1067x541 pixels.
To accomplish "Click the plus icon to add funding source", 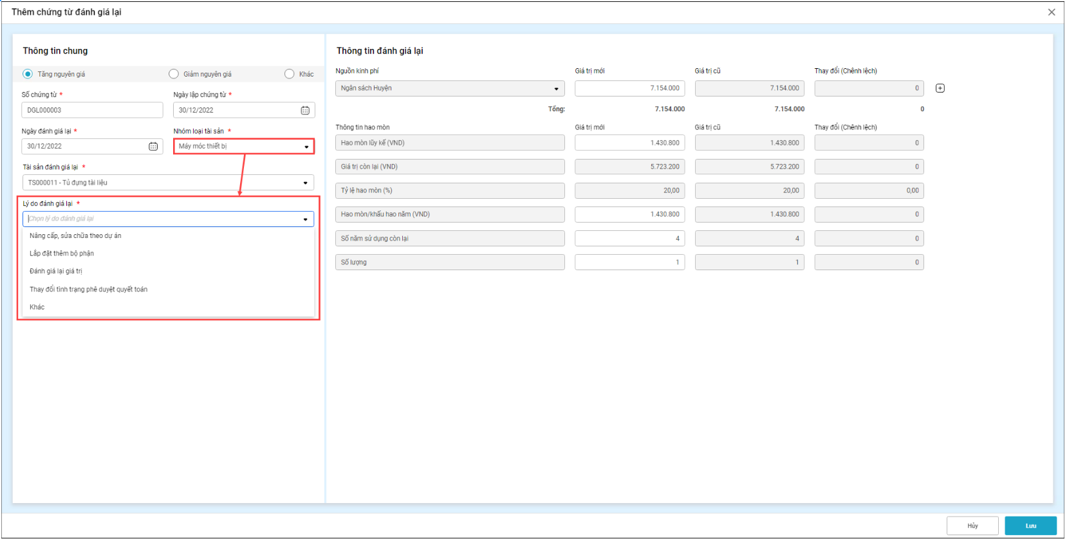I will [x=940, y=88].
